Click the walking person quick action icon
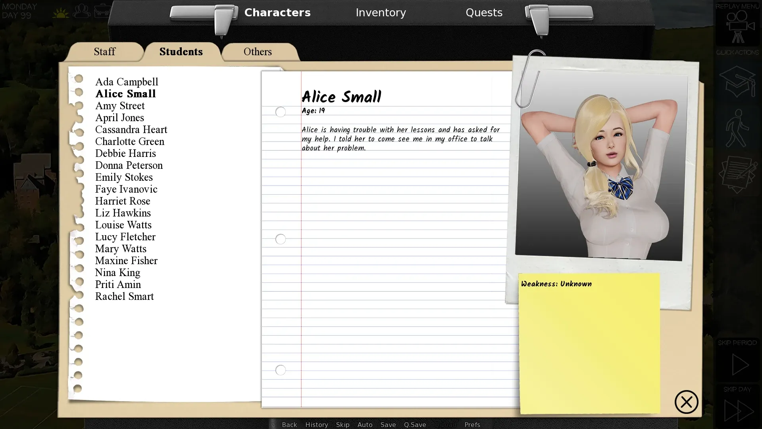 pos(737,128)
